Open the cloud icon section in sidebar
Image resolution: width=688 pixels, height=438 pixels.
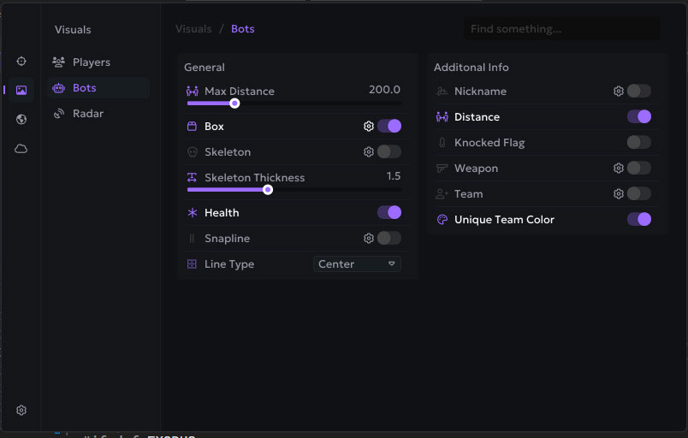pyautogui.click(x=21, y=149)
